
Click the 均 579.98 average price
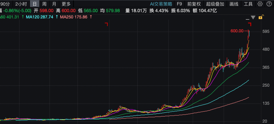(x=110, y=11)
